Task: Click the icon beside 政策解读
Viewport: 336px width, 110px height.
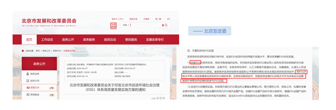Action: tap(28, 95)
